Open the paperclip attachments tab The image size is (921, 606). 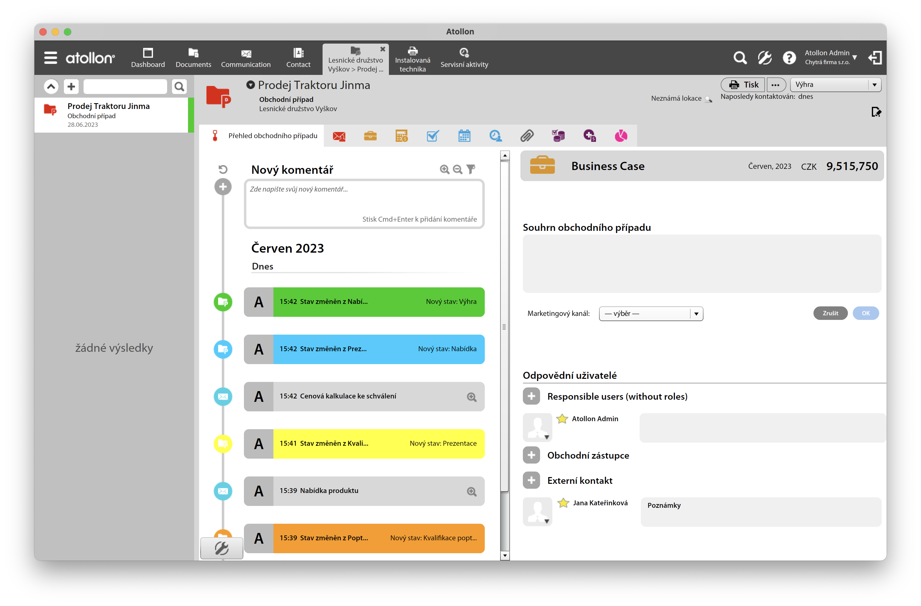[527, 136]
